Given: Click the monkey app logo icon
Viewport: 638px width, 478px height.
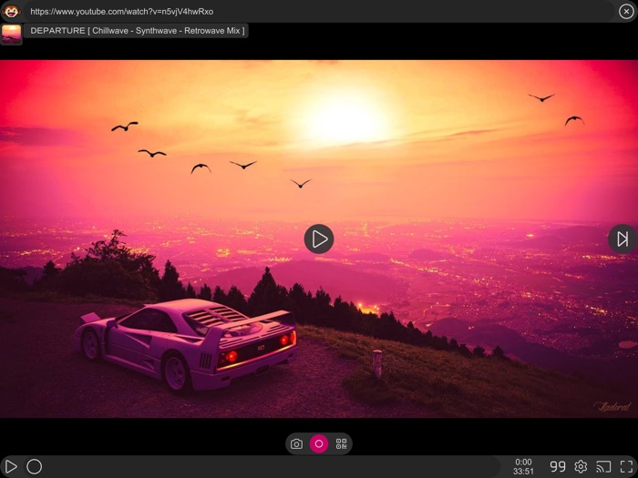Looking at the screenshot, I should [11, 11].
